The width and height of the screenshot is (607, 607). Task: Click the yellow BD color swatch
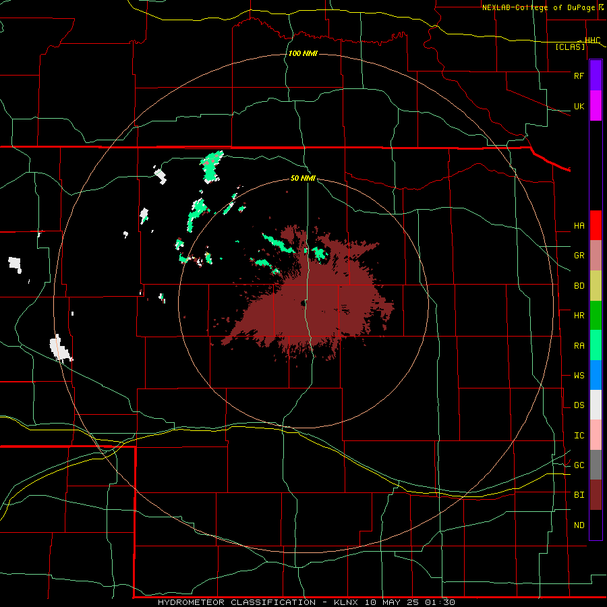(x=596, y=285)
